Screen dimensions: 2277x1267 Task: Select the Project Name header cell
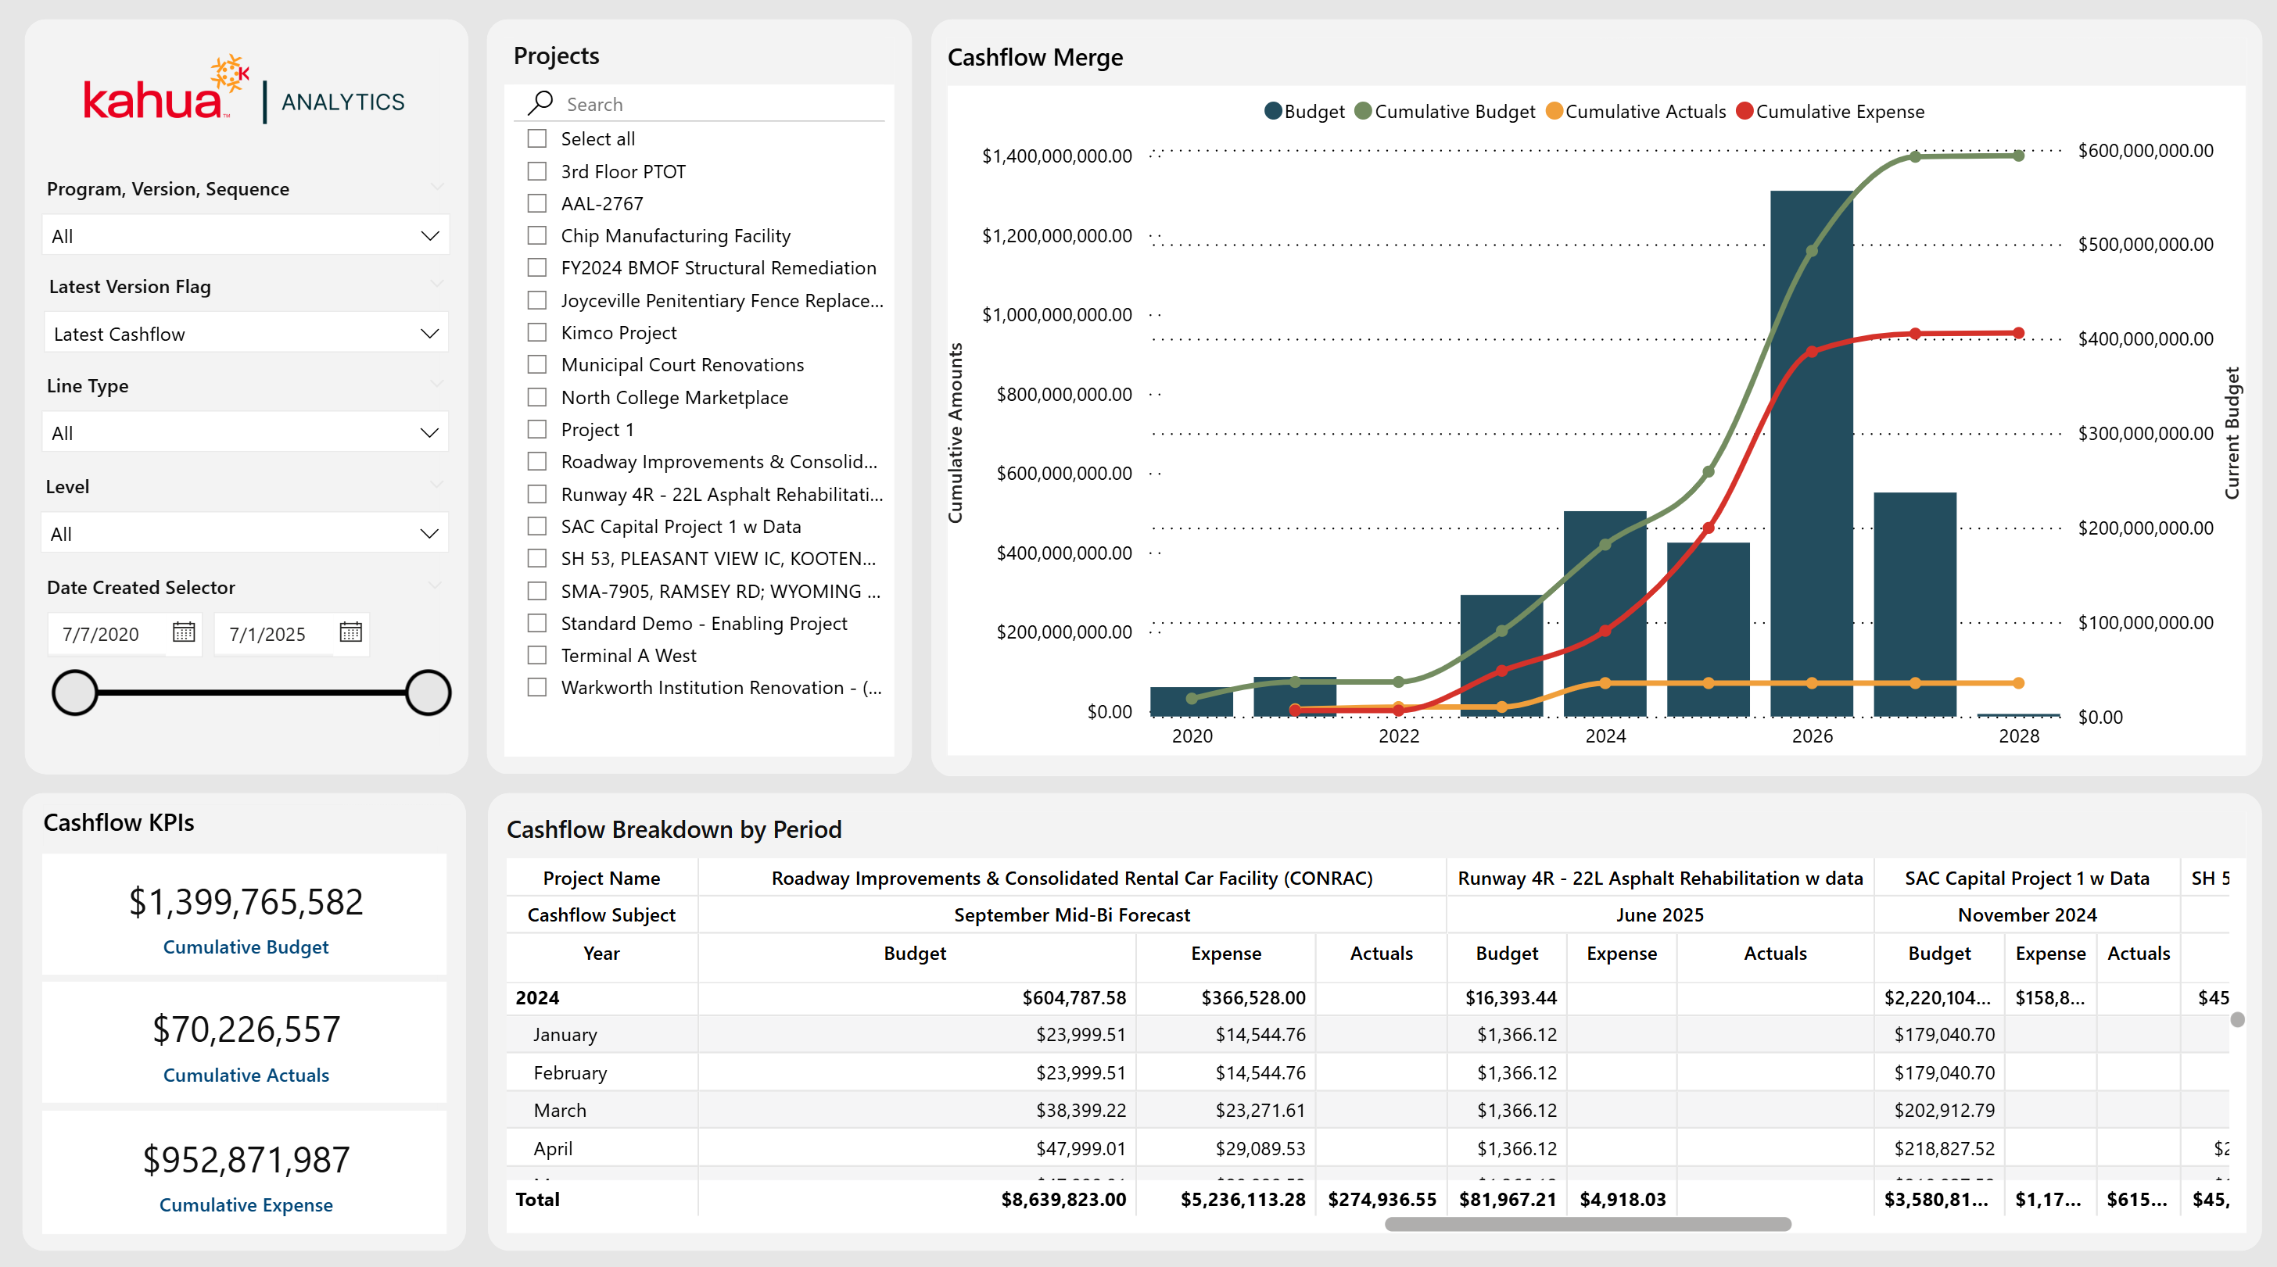601,879
